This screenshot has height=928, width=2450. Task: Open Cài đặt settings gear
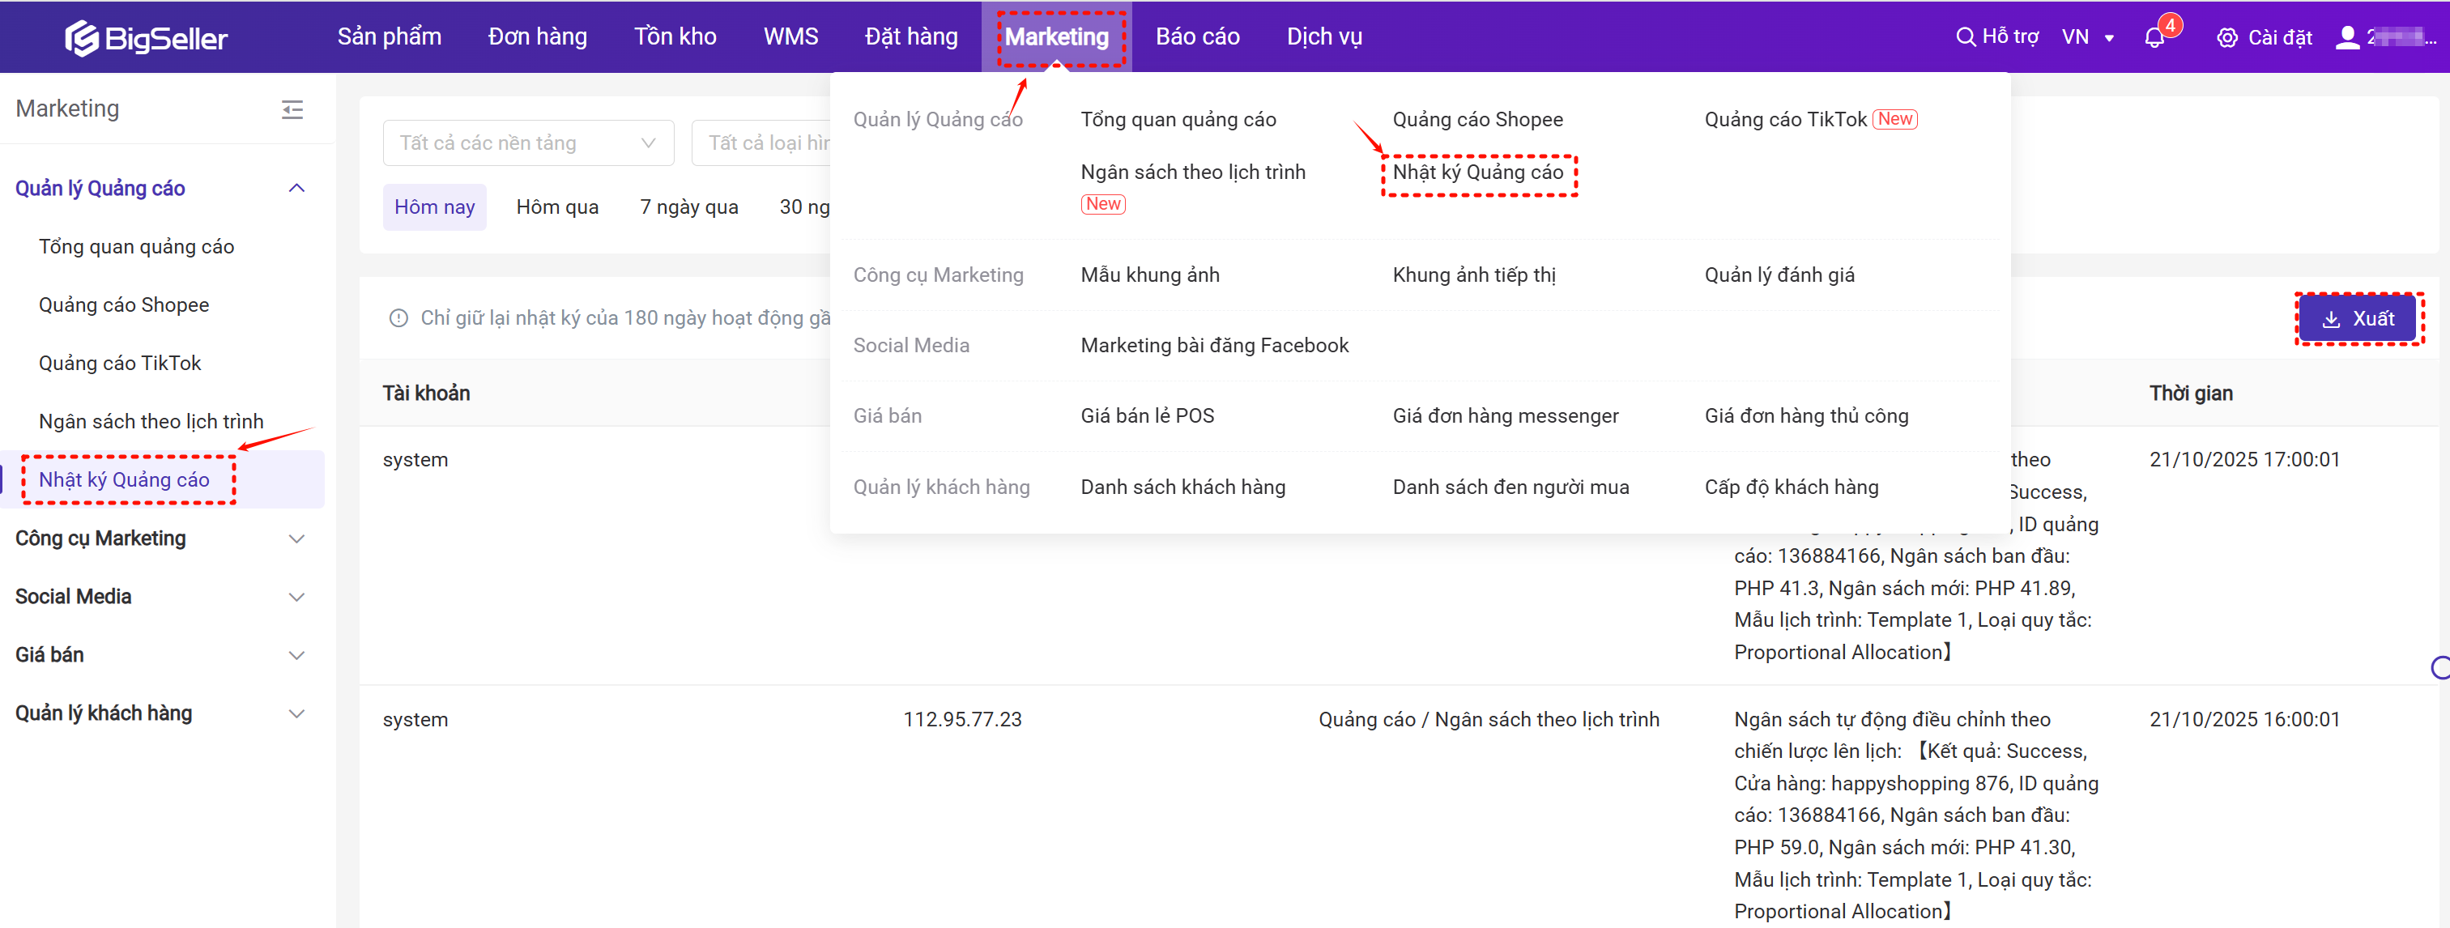[x=2226, y=38]
